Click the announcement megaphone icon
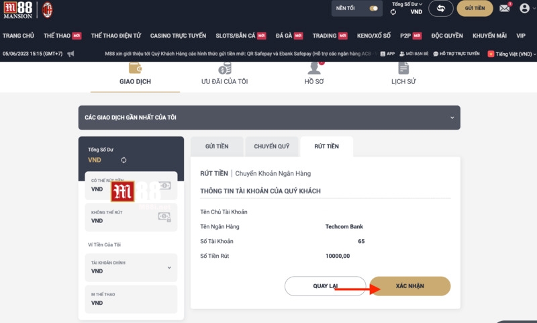Viewport: 537px width, 323px height. pyautogui.click(x=71, y=54)
